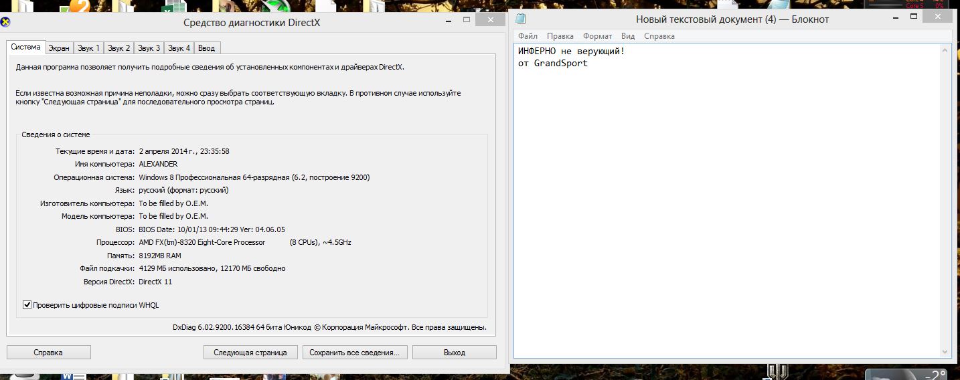This screenshot has width=960, height=380.
Task: Open the Вид menu in Notepad
Action: click(628, 36)
